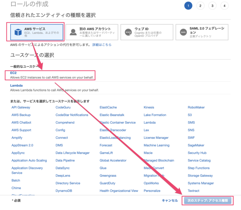This screenshot has height=210, width=241.
Task: Select the AppStream 2.0 service
Action: [22, 145]
